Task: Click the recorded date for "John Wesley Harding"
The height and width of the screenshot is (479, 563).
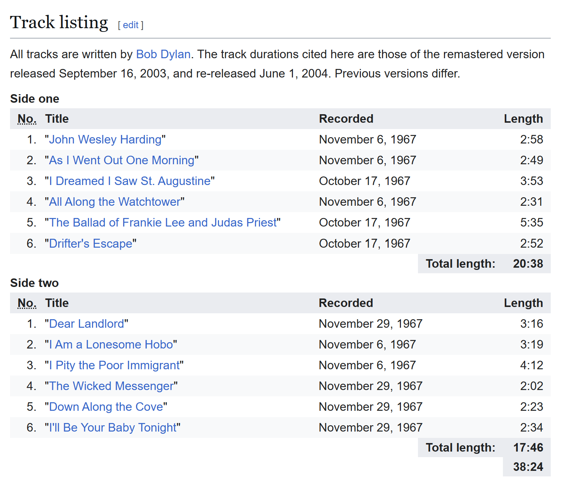Action: pos(368,139)
